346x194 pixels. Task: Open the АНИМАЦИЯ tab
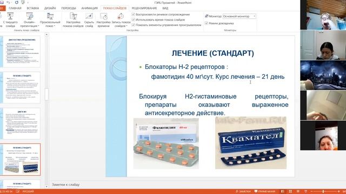[x=89, y=8]
